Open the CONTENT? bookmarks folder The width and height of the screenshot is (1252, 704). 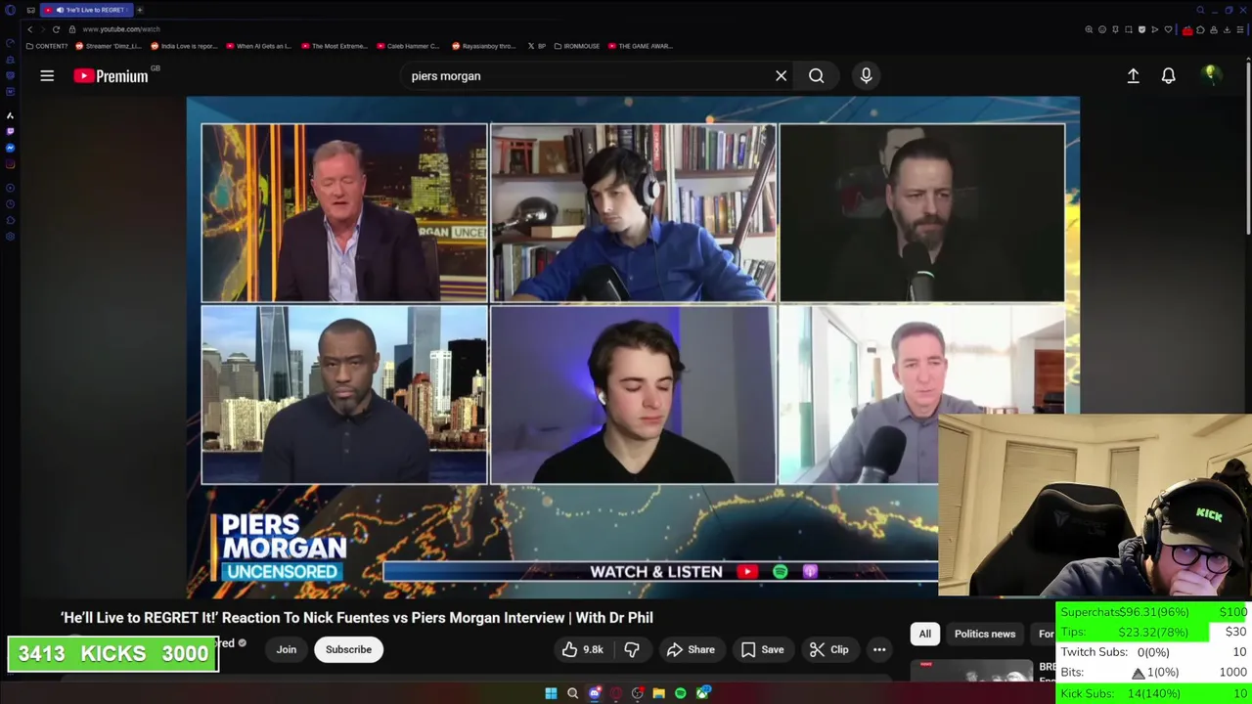click(x=46, y=46)
